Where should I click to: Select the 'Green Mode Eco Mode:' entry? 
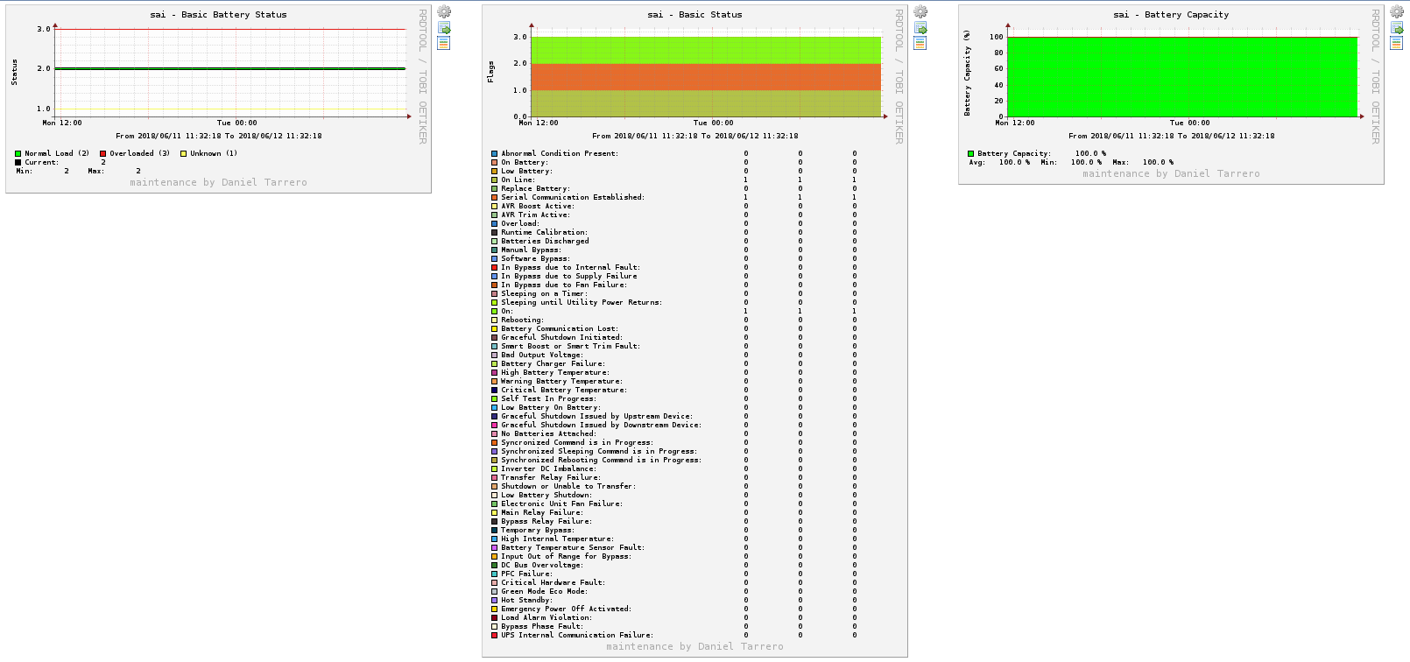click(x=674, y=591)
